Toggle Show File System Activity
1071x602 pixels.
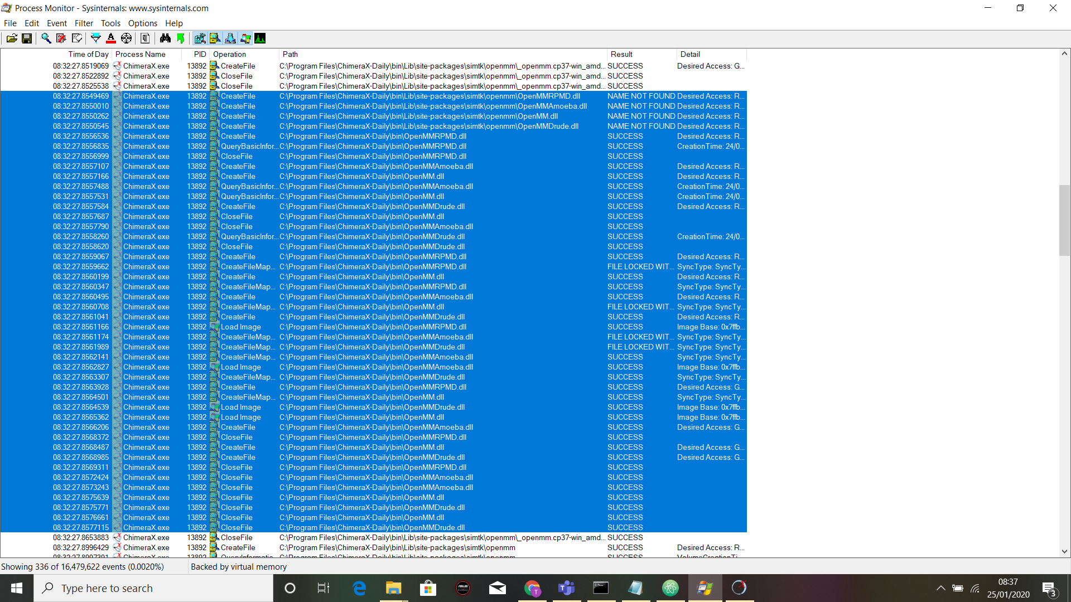(x=215, y=38)
